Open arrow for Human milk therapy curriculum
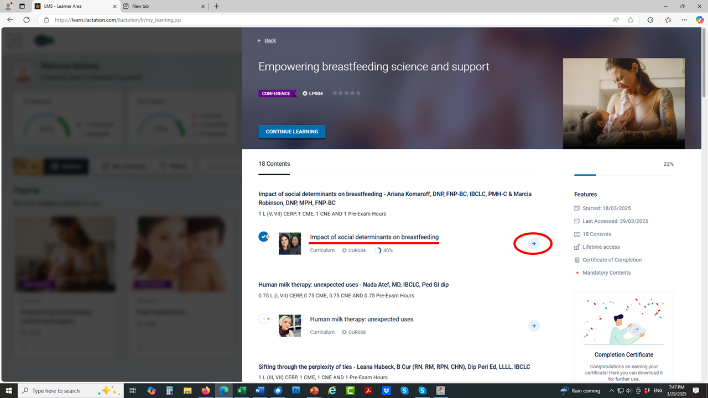This screenshot has width=708, height=398. (533, 326)
